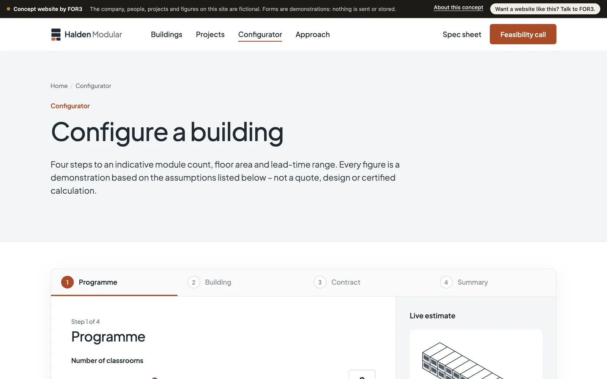Click Want a website like this button
607x379 pixels.
[x=545, y=9]
